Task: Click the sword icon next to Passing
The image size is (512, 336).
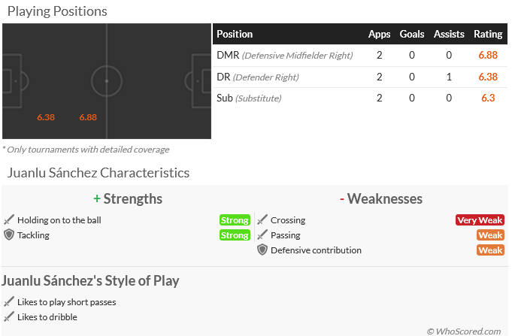Action: click(262, 235)
